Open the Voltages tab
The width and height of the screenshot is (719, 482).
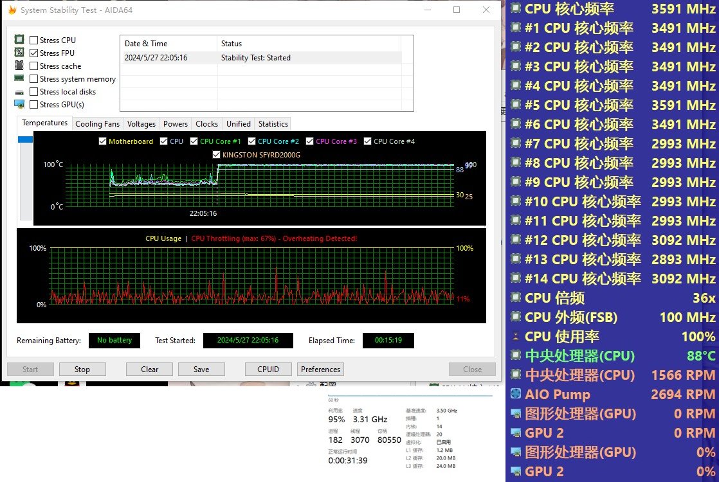[141, 123]
